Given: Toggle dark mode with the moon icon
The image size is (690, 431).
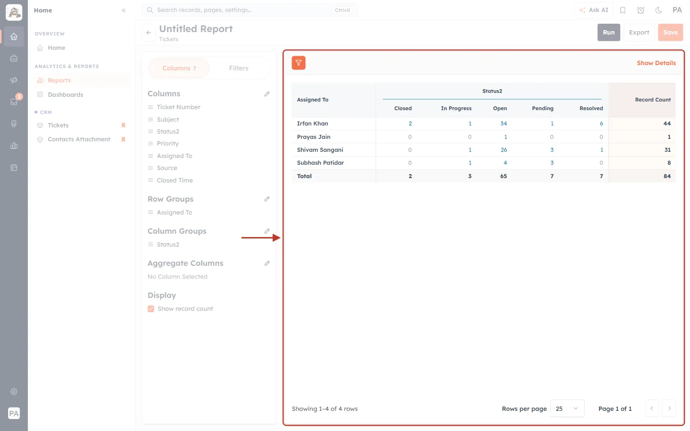Looking at the screenshot, I should 659,10.
